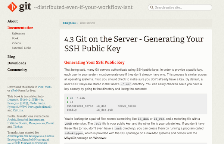This screenshot has height=144, width=224.
Task: Click the magnifier icon in search box
Action: [152, 7]
